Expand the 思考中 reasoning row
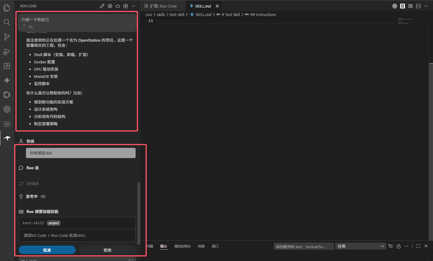433x261 pixels. point(32,197)
